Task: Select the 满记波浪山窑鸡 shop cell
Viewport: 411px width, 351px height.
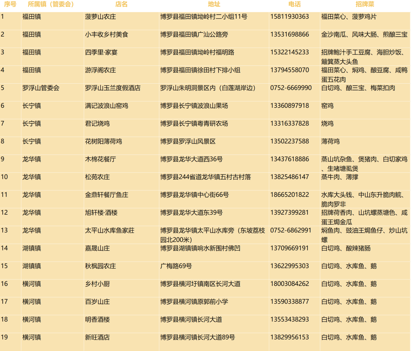Action: [107, 106]
